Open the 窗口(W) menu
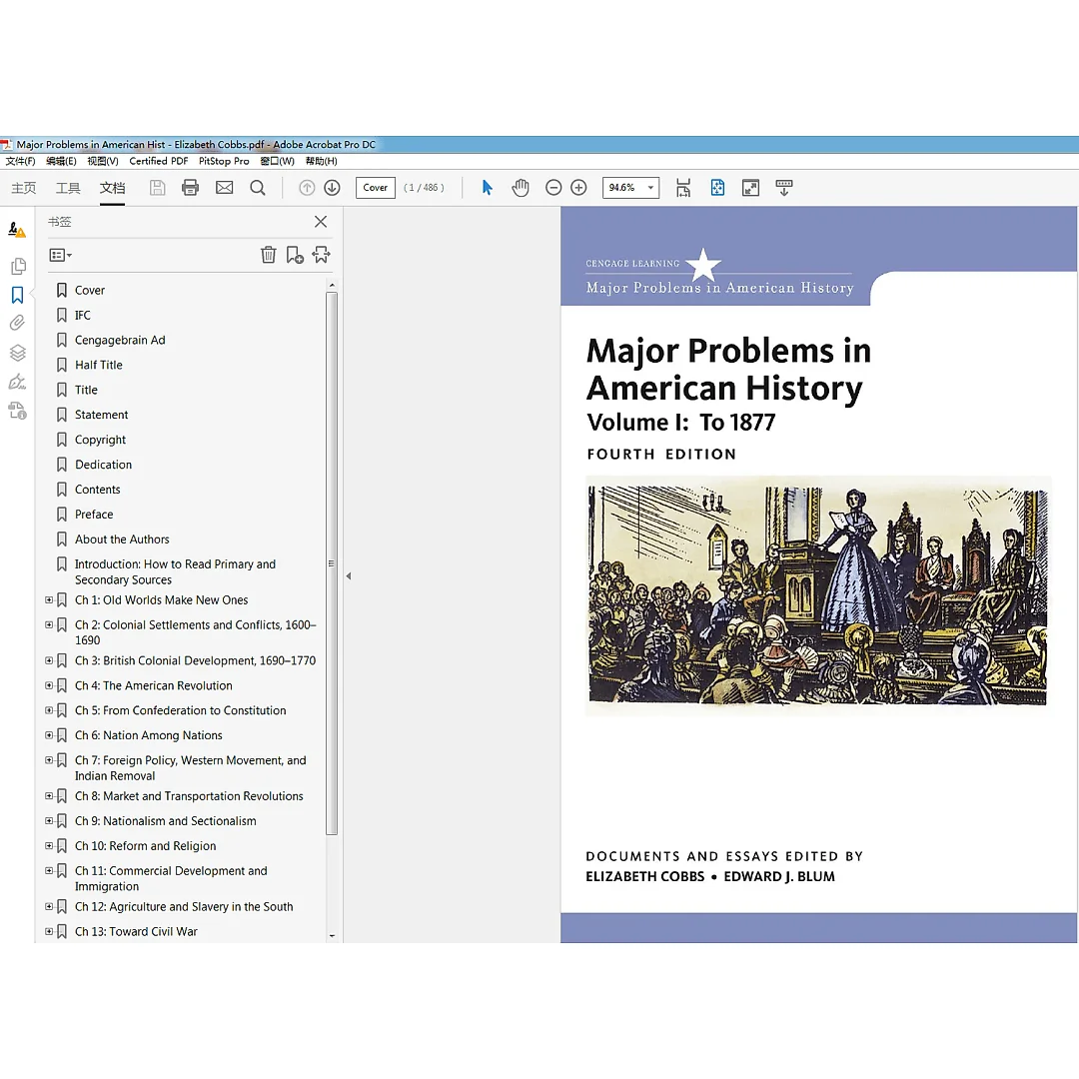 click(278, 161)
